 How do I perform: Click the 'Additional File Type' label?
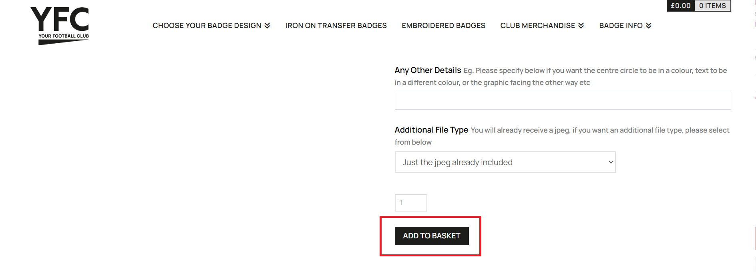[431, 130]
